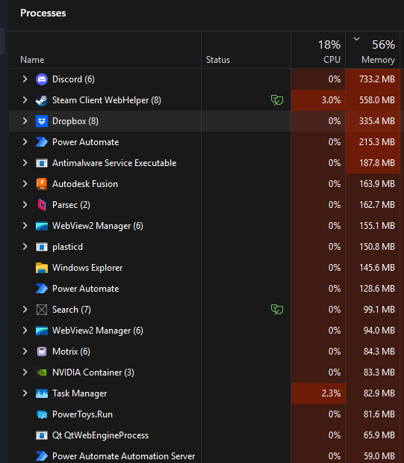This screenshot has width=404, height=463.
Task: Click the Autodesk Fusion orange icon
Action: 42,184
